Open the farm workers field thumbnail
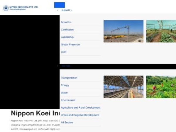Screen dimensions: 176x132 [x=161, y=87]
